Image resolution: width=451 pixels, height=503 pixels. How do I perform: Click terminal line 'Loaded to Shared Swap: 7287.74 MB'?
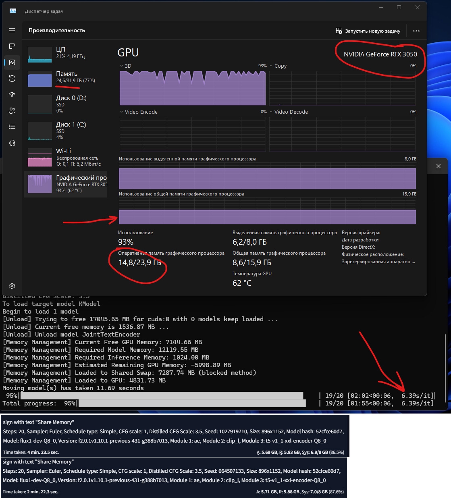[129, 373]
